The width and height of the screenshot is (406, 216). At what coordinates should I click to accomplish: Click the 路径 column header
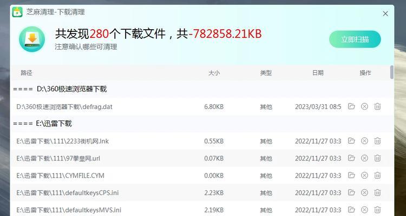27,73
